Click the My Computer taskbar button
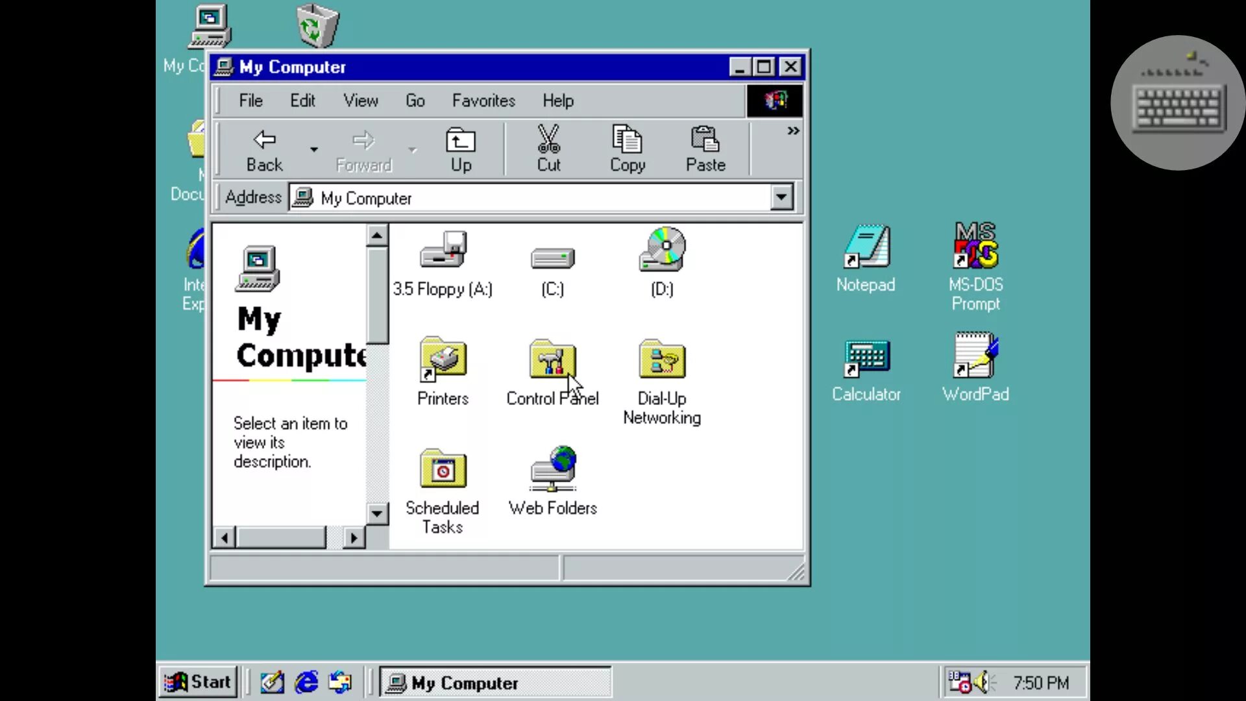The image size is (1246, 701). (x=495, y=683)
